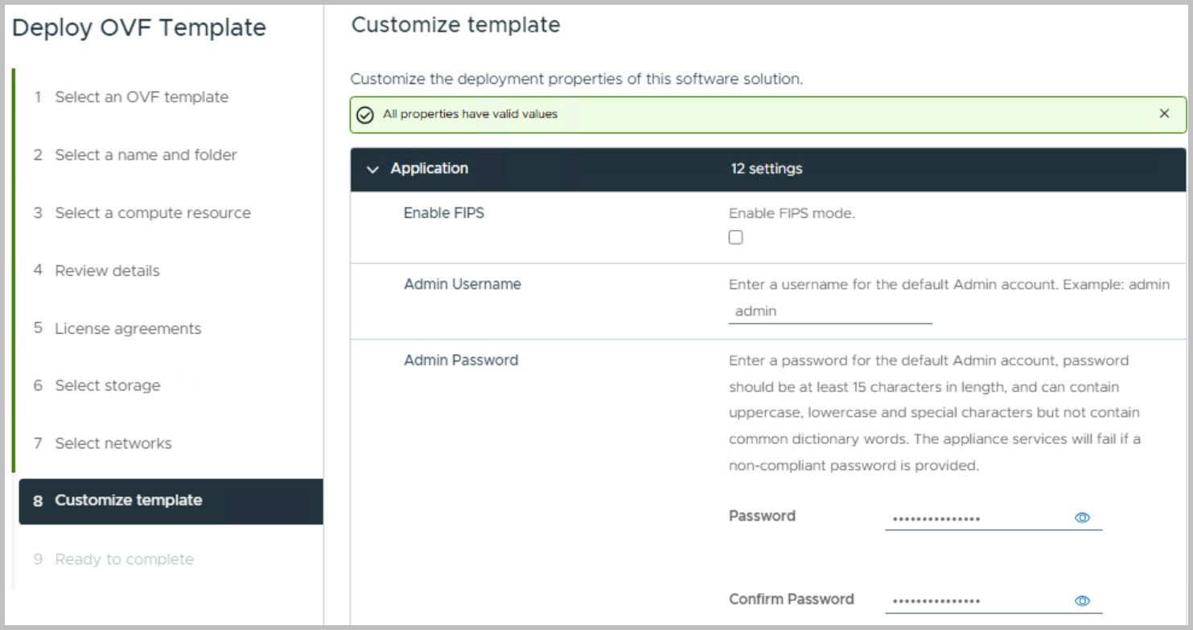Screen dimensions: 1193x630
Task: Go to step 1 Select an OVF template
Action: pyautogui.click(x=141, y=97)
